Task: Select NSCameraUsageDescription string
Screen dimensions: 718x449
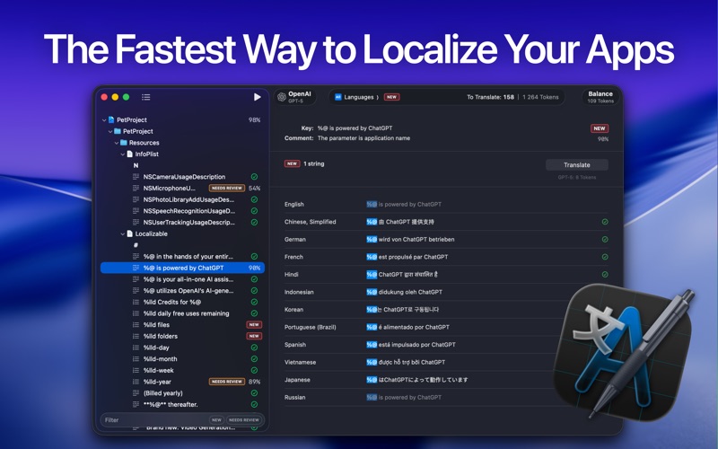Action: 182,177
